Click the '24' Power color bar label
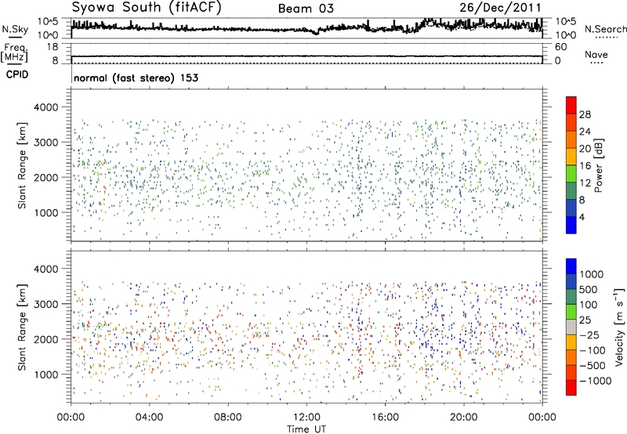This screenshot has height=434, width=627. tap(585, 132)
